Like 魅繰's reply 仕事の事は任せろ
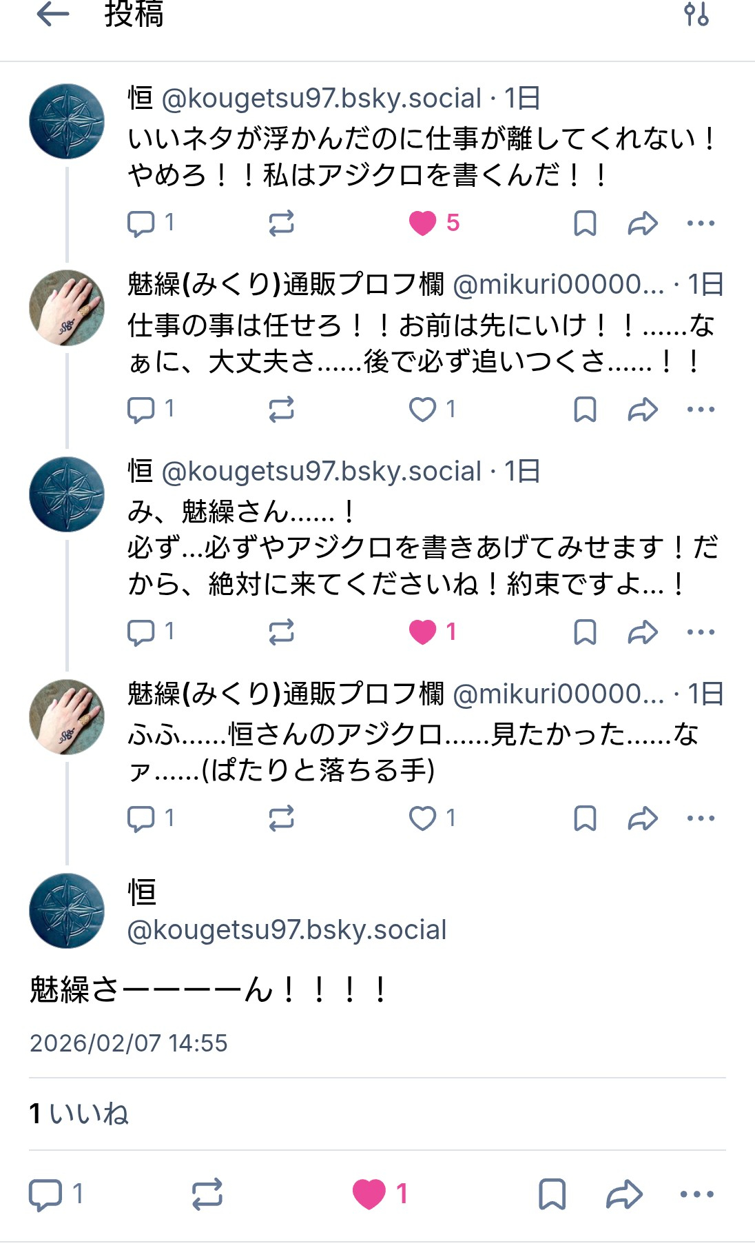This screenshot has height=1257, width=755. point(422,410)
